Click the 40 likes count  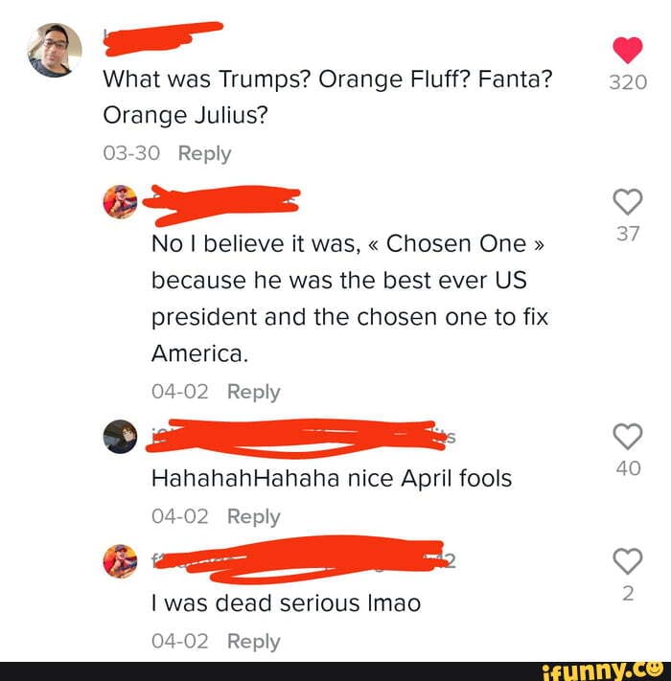coord(628,468)
